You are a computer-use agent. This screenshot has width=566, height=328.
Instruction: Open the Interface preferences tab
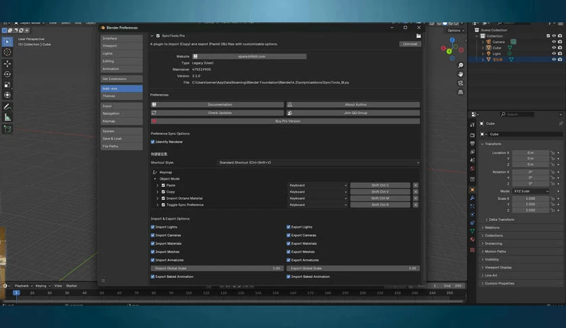point(121,39)
